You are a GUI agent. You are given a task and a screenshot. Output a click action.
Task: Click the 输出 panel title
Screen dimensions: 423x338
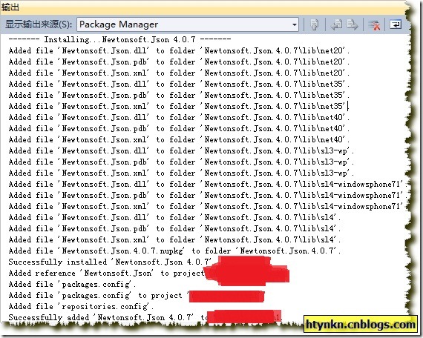pos(10,7)
